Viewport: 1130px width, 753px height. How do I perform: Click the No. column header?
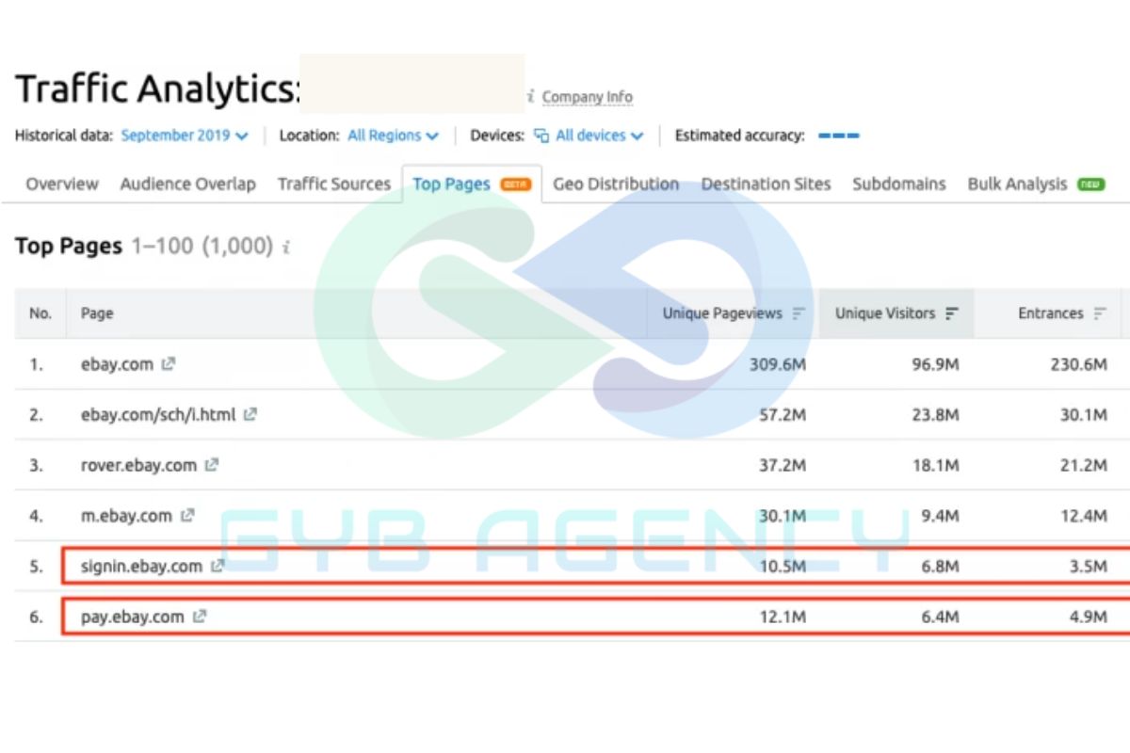[40, 313]
